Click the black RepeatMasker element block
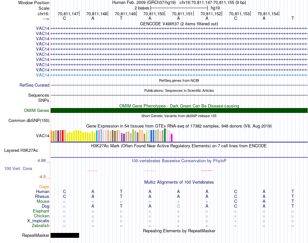 coord(65,235)
